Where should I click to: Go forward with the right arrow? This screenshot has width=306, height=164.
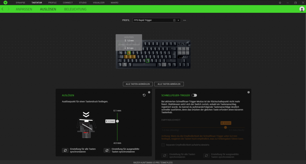coord(8,9)
